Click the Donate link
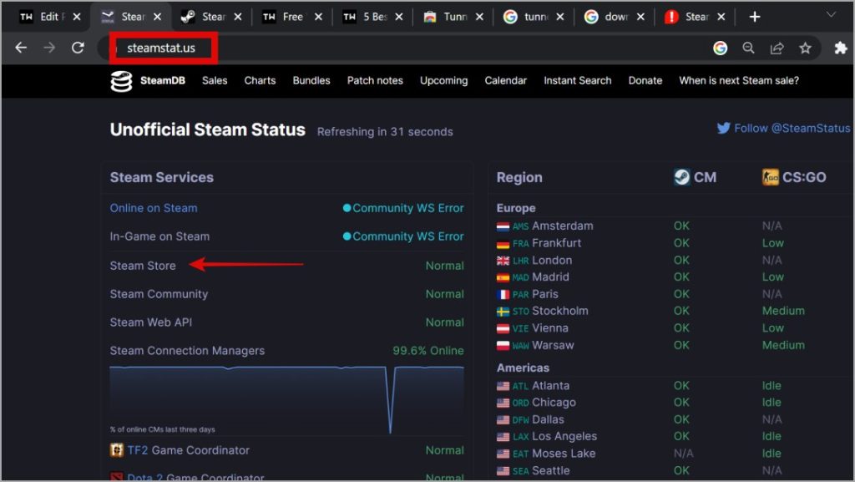Image resolution: width=855 pixels, height=482 pixels. click(645, 81)
